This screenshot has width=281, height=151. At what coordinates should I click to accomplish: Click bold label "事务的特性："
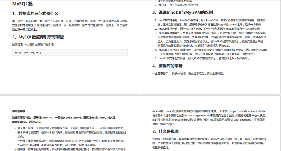[20, 111]
